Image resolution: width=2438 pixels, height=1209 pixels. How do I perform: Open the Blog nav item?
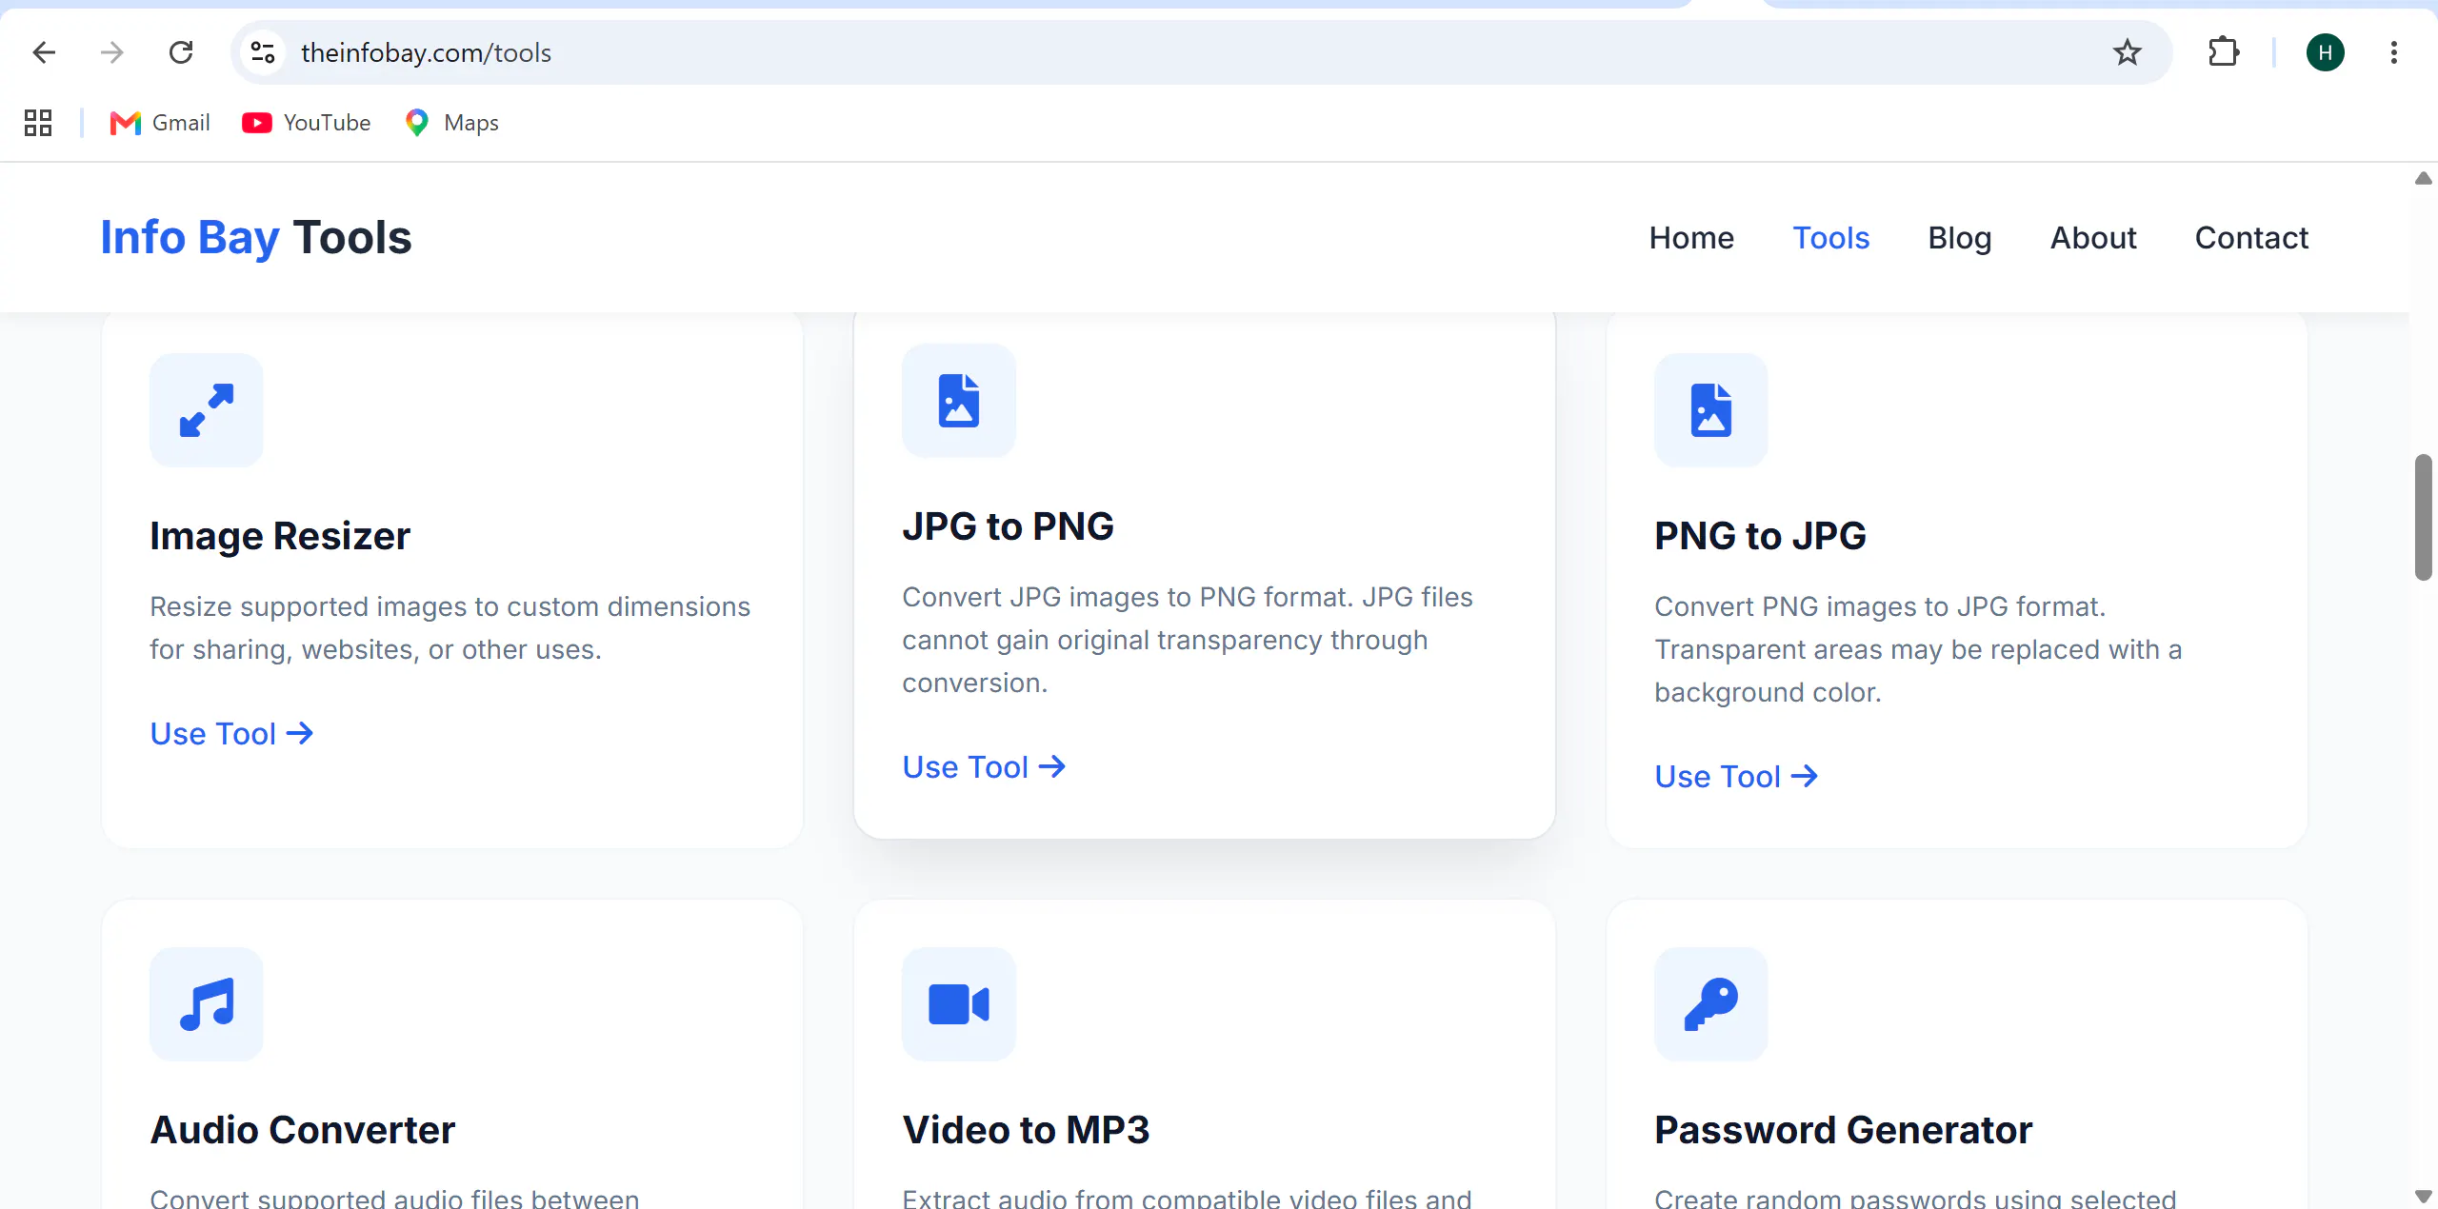point(1960,238)
